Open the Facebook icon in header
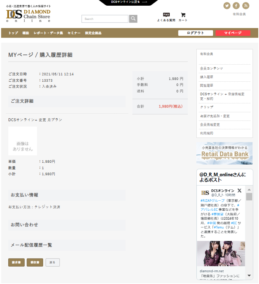This screenshot has height=284, width=259. [236, 5]
